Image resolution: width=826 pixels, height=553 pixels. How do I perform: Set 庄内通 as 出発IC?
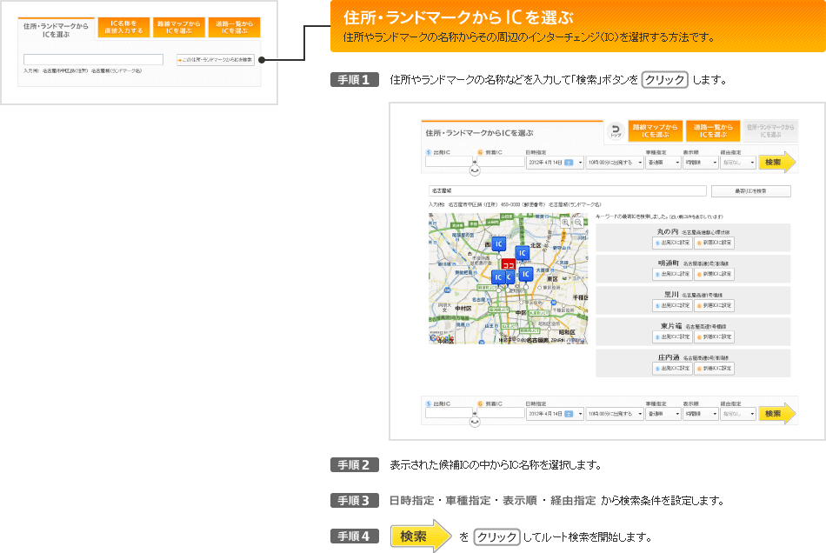point(672,368)
